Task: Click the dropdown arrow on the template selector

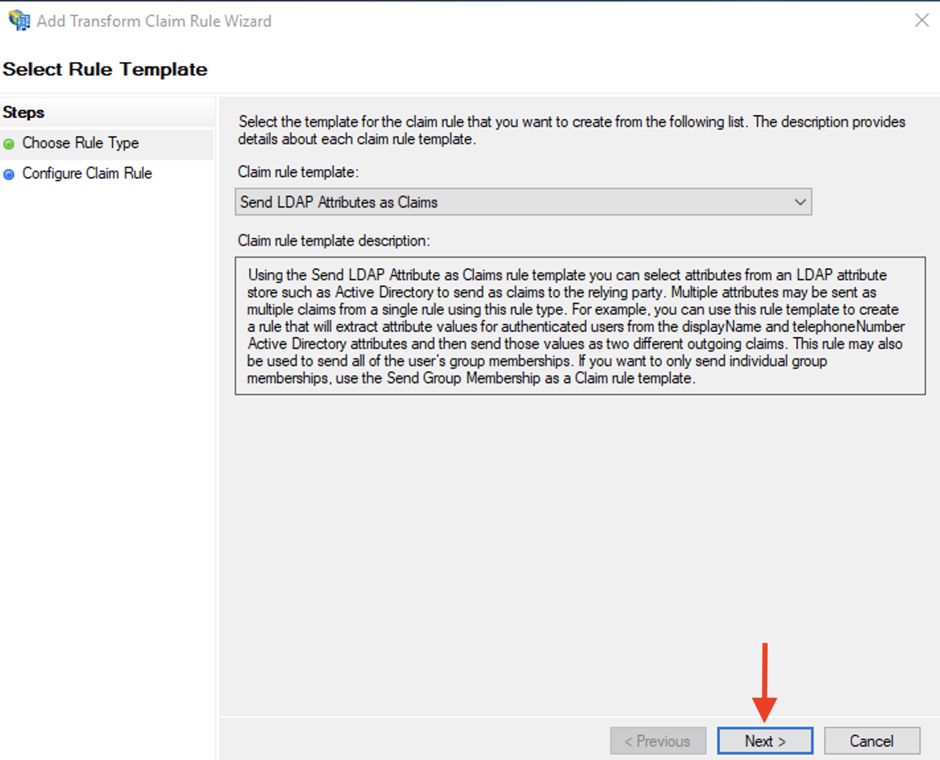Action: [800, 202]
